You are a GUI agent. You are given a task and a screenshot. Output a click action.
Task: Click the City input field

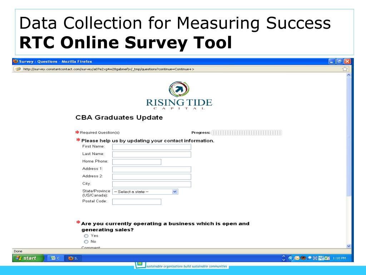pos(152,184)
